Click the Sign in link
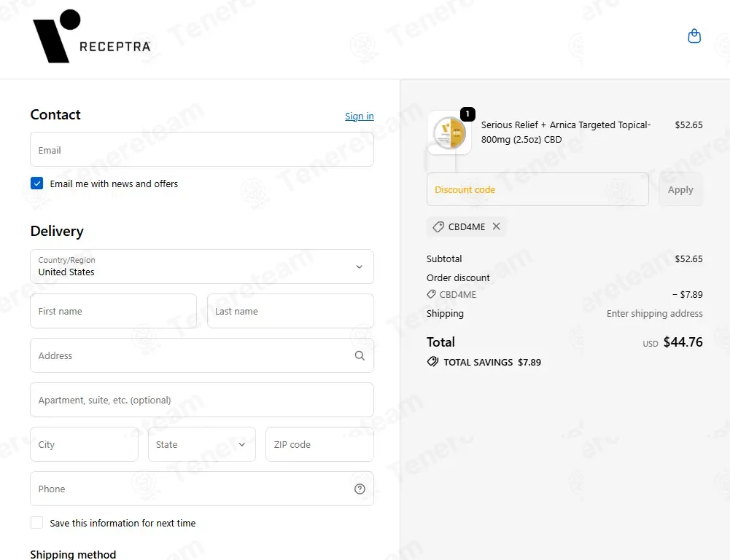Screen dimensions: 730x560 click(359, 117)
